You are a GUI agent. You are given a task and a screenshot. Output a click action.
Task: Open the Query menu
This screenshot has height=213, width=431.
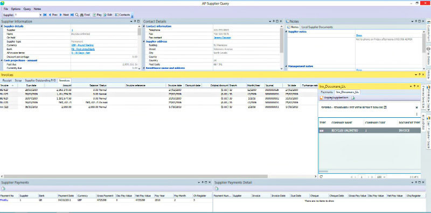[x=27, y=9]
